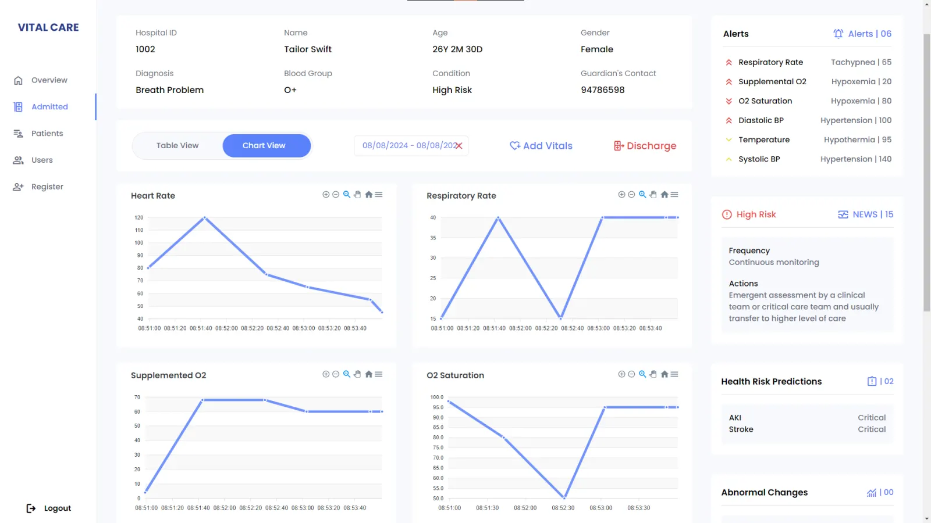Open Supplemented O2 chart menu

tap(379, 374)
